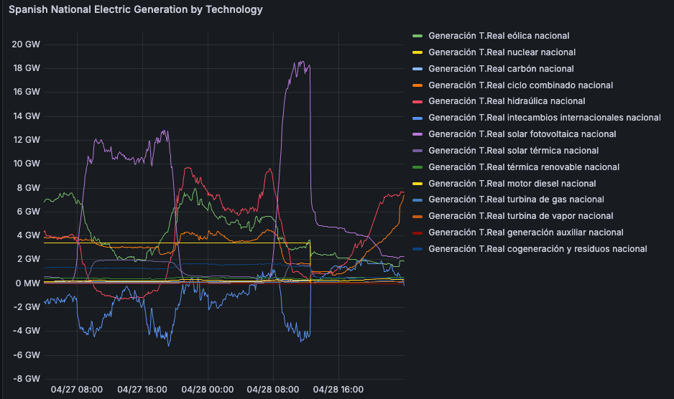Screen dimensions: 674x399
Task: Click the hidraúlica nacional legend label
Action: click(506, 101)
